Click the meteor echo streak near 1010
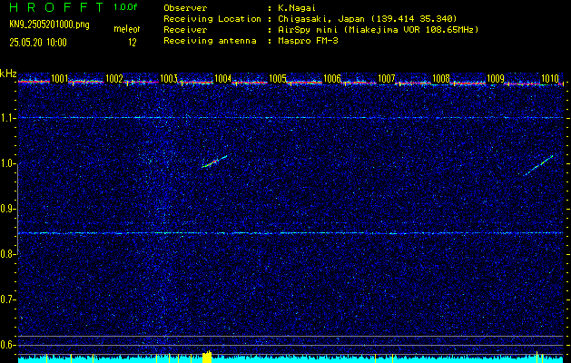571x363 pixels. click(538, 165)
